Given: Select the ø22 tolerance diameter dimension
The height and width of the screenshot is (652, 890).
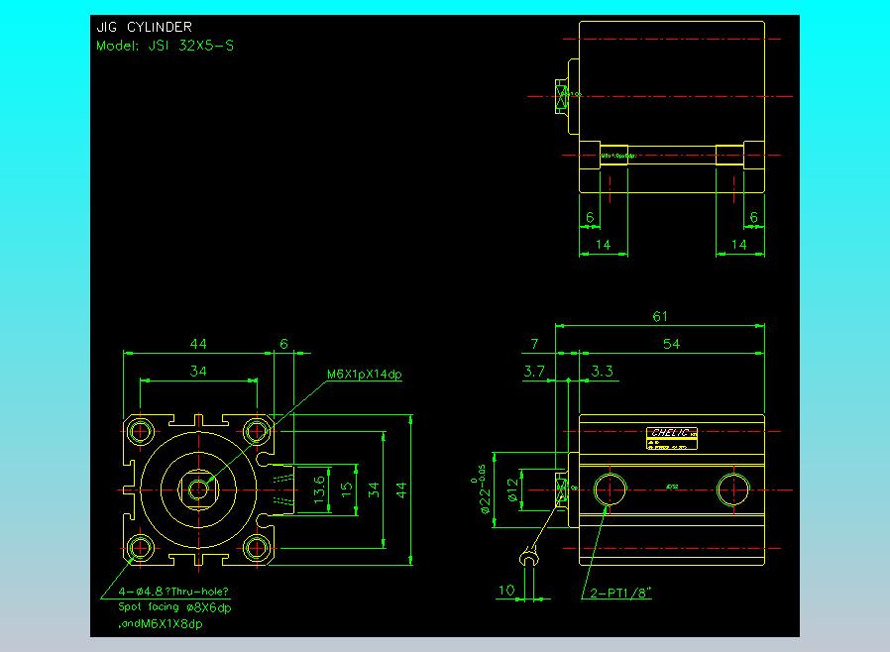Looking at the screenshot, I should [x=485, y=489].
